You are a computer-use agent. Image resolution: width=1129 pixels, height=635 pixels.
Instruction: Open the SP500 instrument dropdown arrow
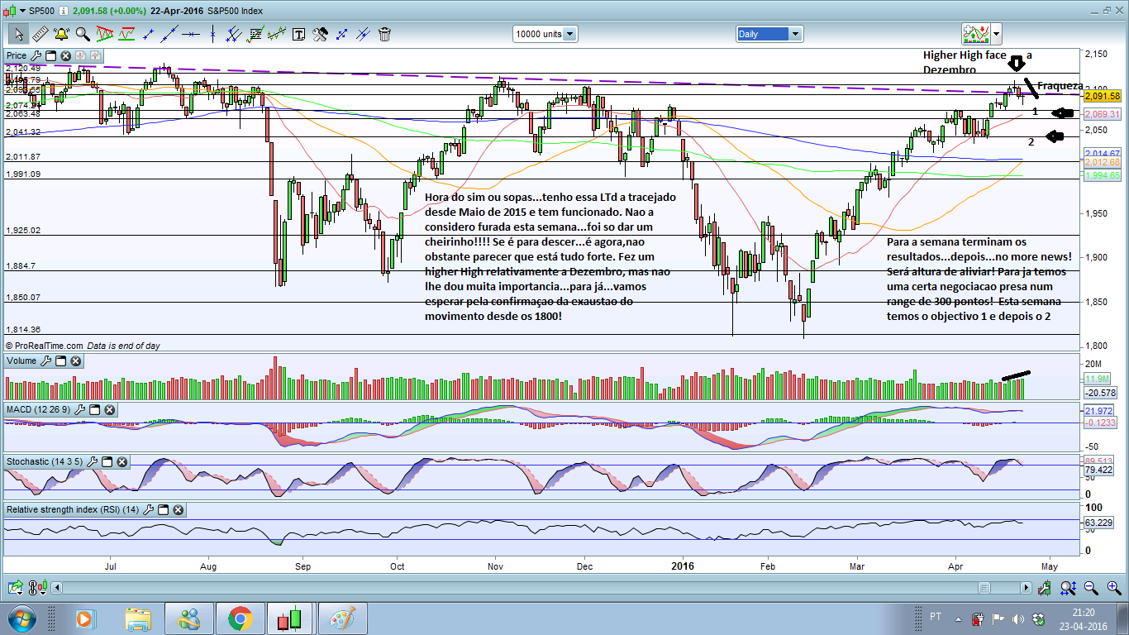click(x=21, y=11)
